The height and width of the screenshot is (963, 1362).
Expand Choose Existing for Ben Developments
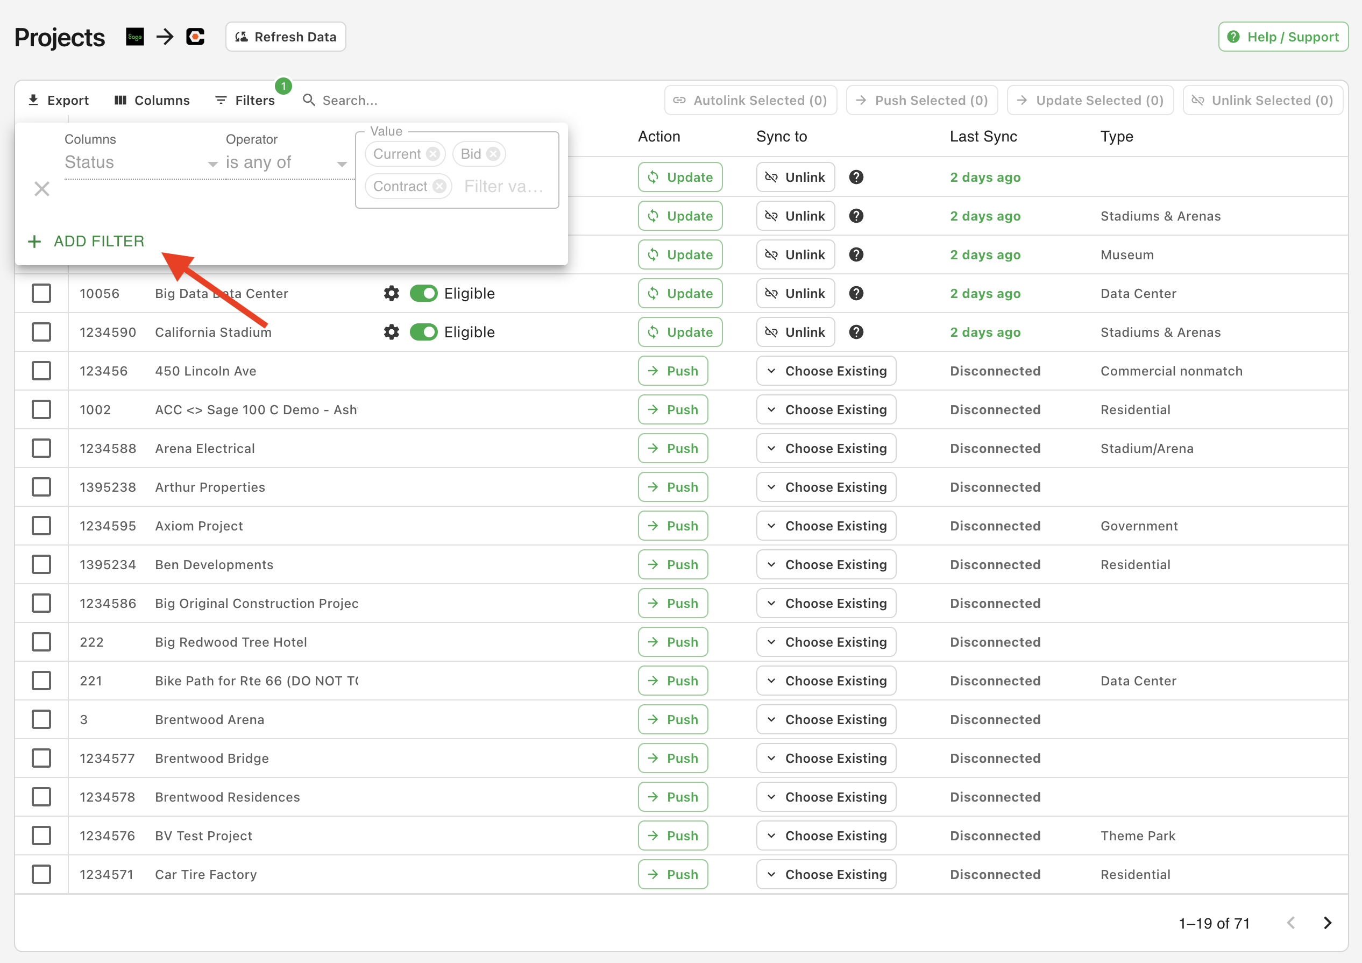826,564
